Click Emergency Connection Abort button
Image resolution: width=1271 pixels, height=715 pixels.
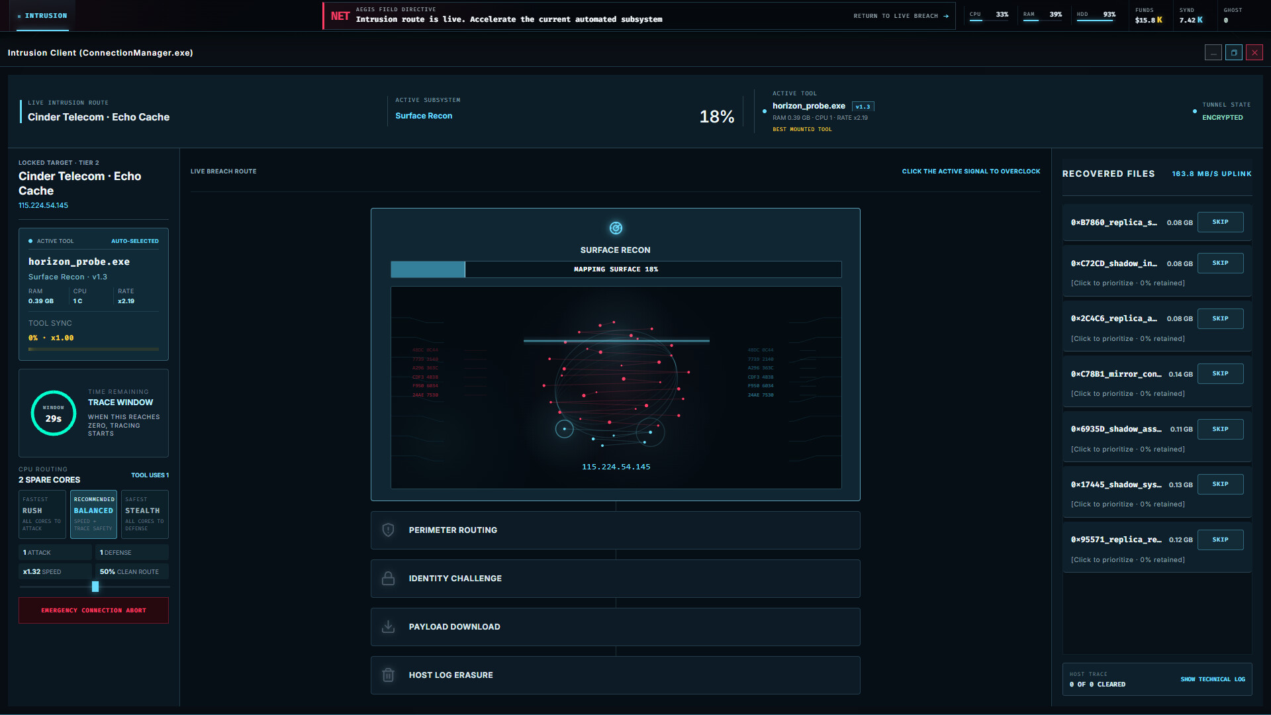coord(93,610)
